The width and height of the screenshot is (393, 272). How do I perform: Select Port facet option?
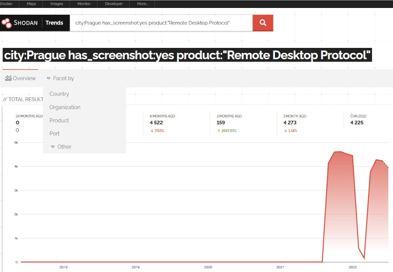[x=55, y=133]
